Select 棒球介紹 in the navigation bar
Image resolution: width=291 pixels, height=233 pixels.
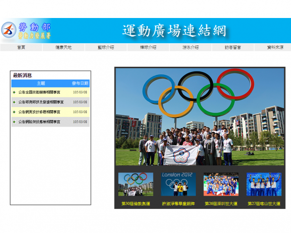click(148, 47)
